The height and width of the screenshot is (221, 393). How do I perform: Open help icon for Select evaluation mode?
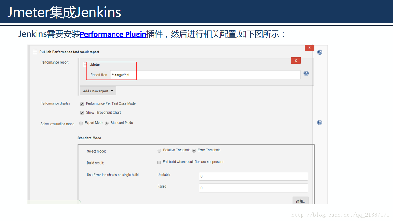(x=320, y=122)
